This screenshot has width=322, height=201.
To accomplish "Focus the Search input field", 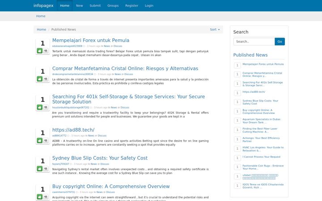I will [x=254, y=42].
